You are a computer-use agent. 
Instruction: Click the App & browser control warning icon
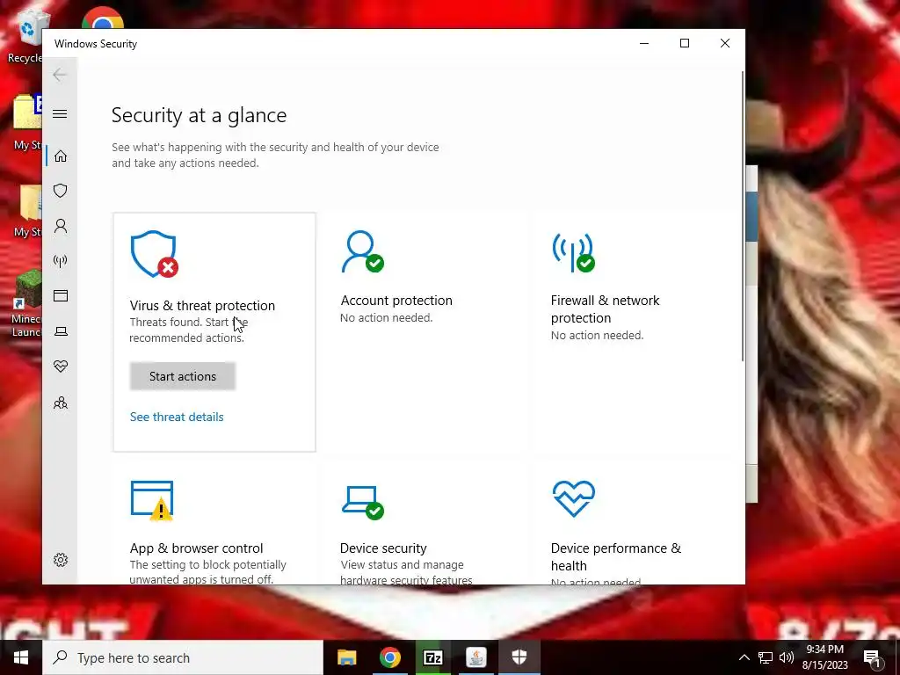pos(153,500)
